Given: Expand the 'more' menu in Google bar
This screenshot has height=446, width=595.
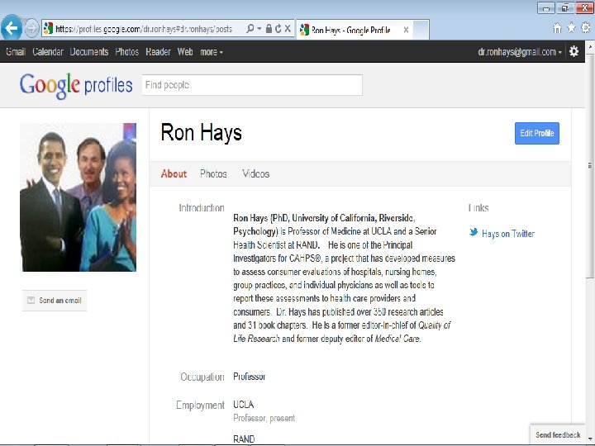Looking at the screenshot, I should (x=212, y=52).
